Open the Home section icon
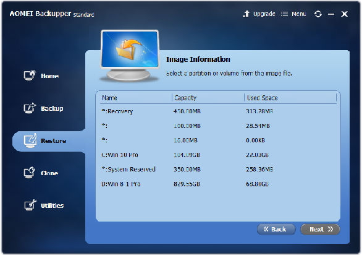 (30, 76)
